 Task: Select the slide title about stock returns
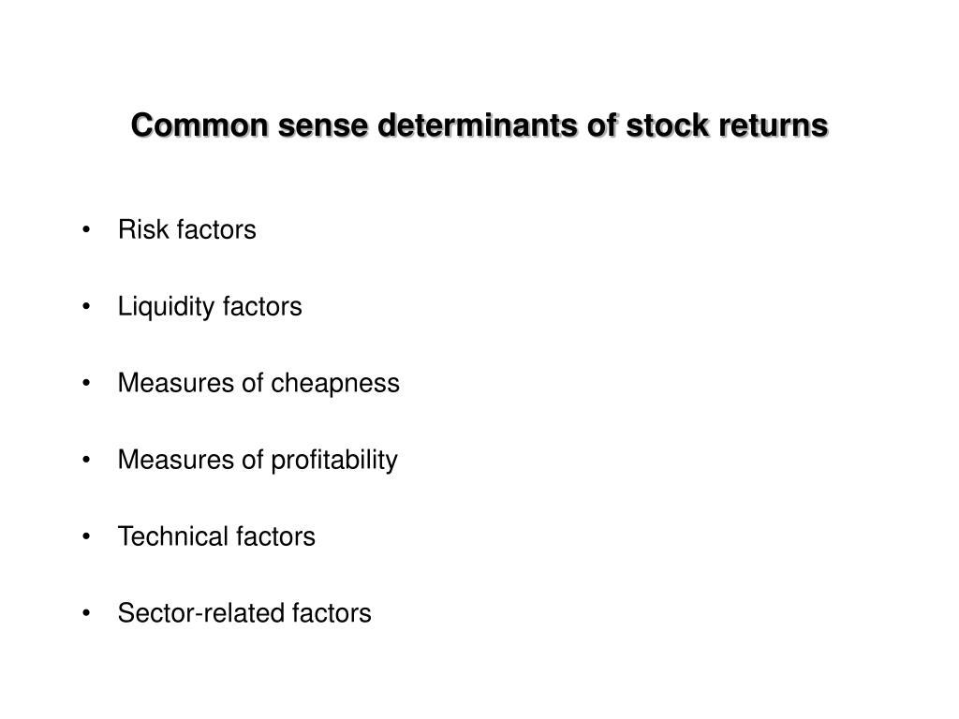(479, 125)
